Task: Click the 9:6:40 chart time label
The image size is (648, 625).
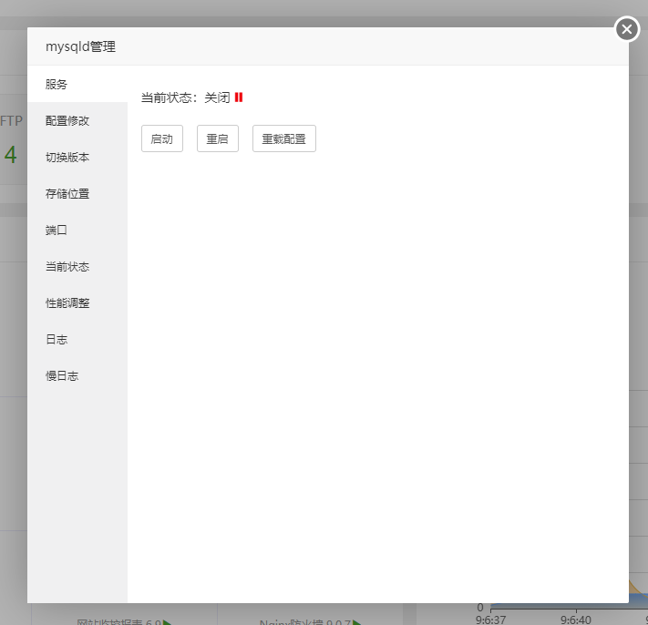Action: (x=576, y=620)
